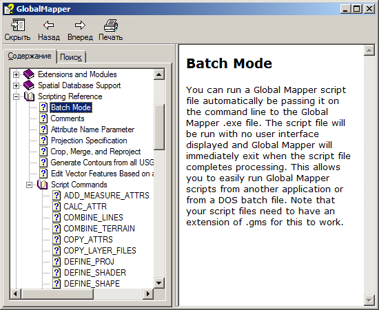Click the topic icon beside Projection Specification
The image size is (379, 310).
pos(43,141)
